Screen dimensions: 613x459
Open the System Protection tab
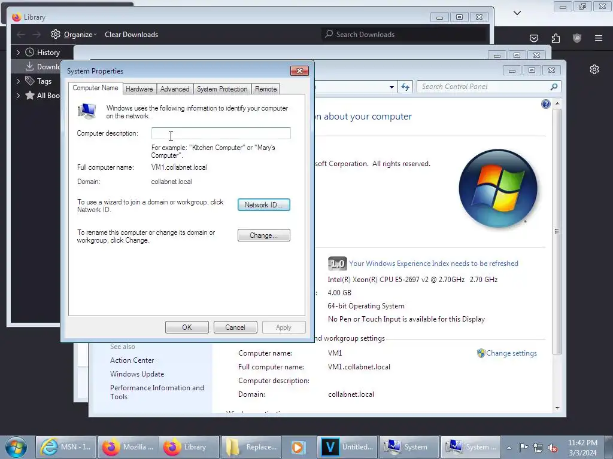(222, 89)
